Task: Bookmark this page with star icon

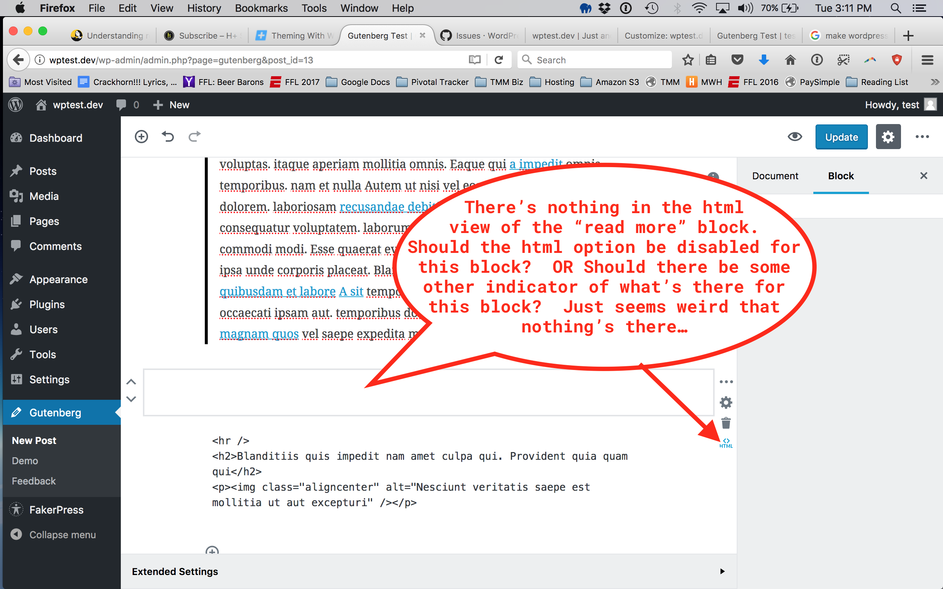Action: click(x=688, y=60)
